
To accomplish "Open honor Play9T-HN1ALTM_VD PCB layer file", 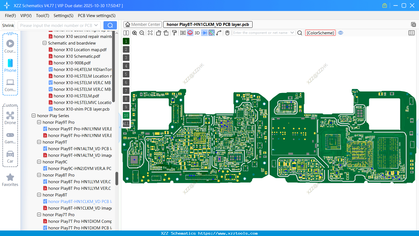I will (x=77, y=149).
